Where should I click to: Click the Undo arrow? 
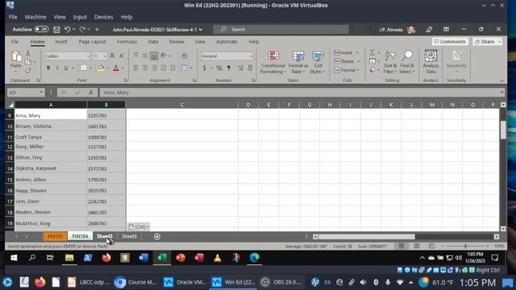67,30
